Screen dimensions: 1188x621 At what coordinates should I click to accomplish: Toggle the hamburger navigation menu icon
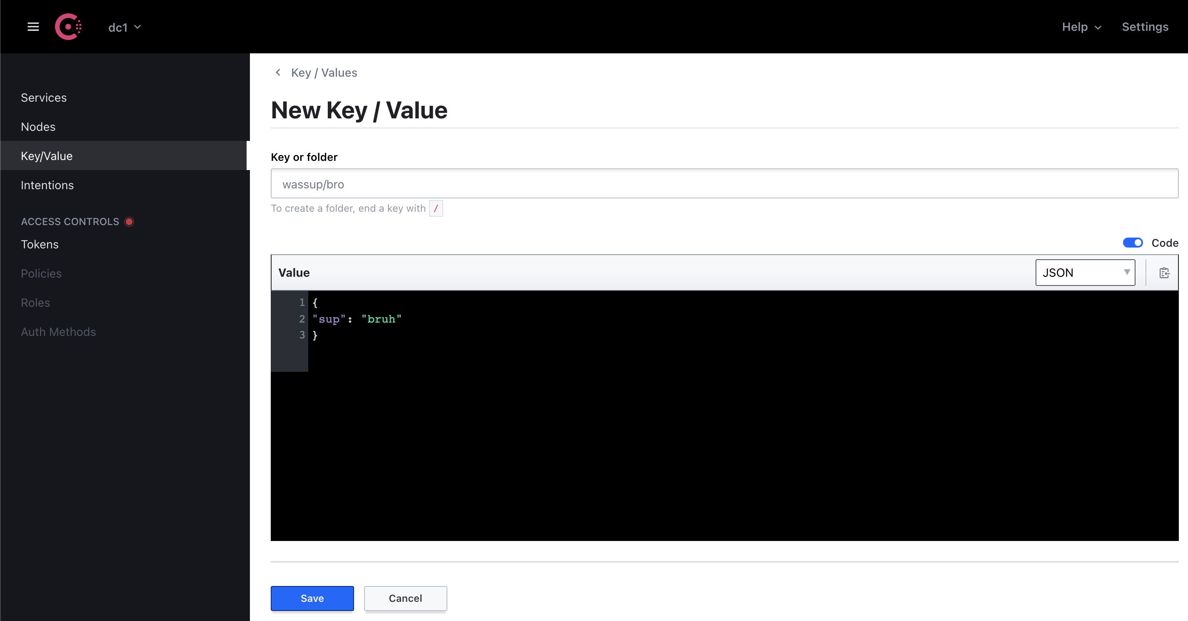pos(33,27)
